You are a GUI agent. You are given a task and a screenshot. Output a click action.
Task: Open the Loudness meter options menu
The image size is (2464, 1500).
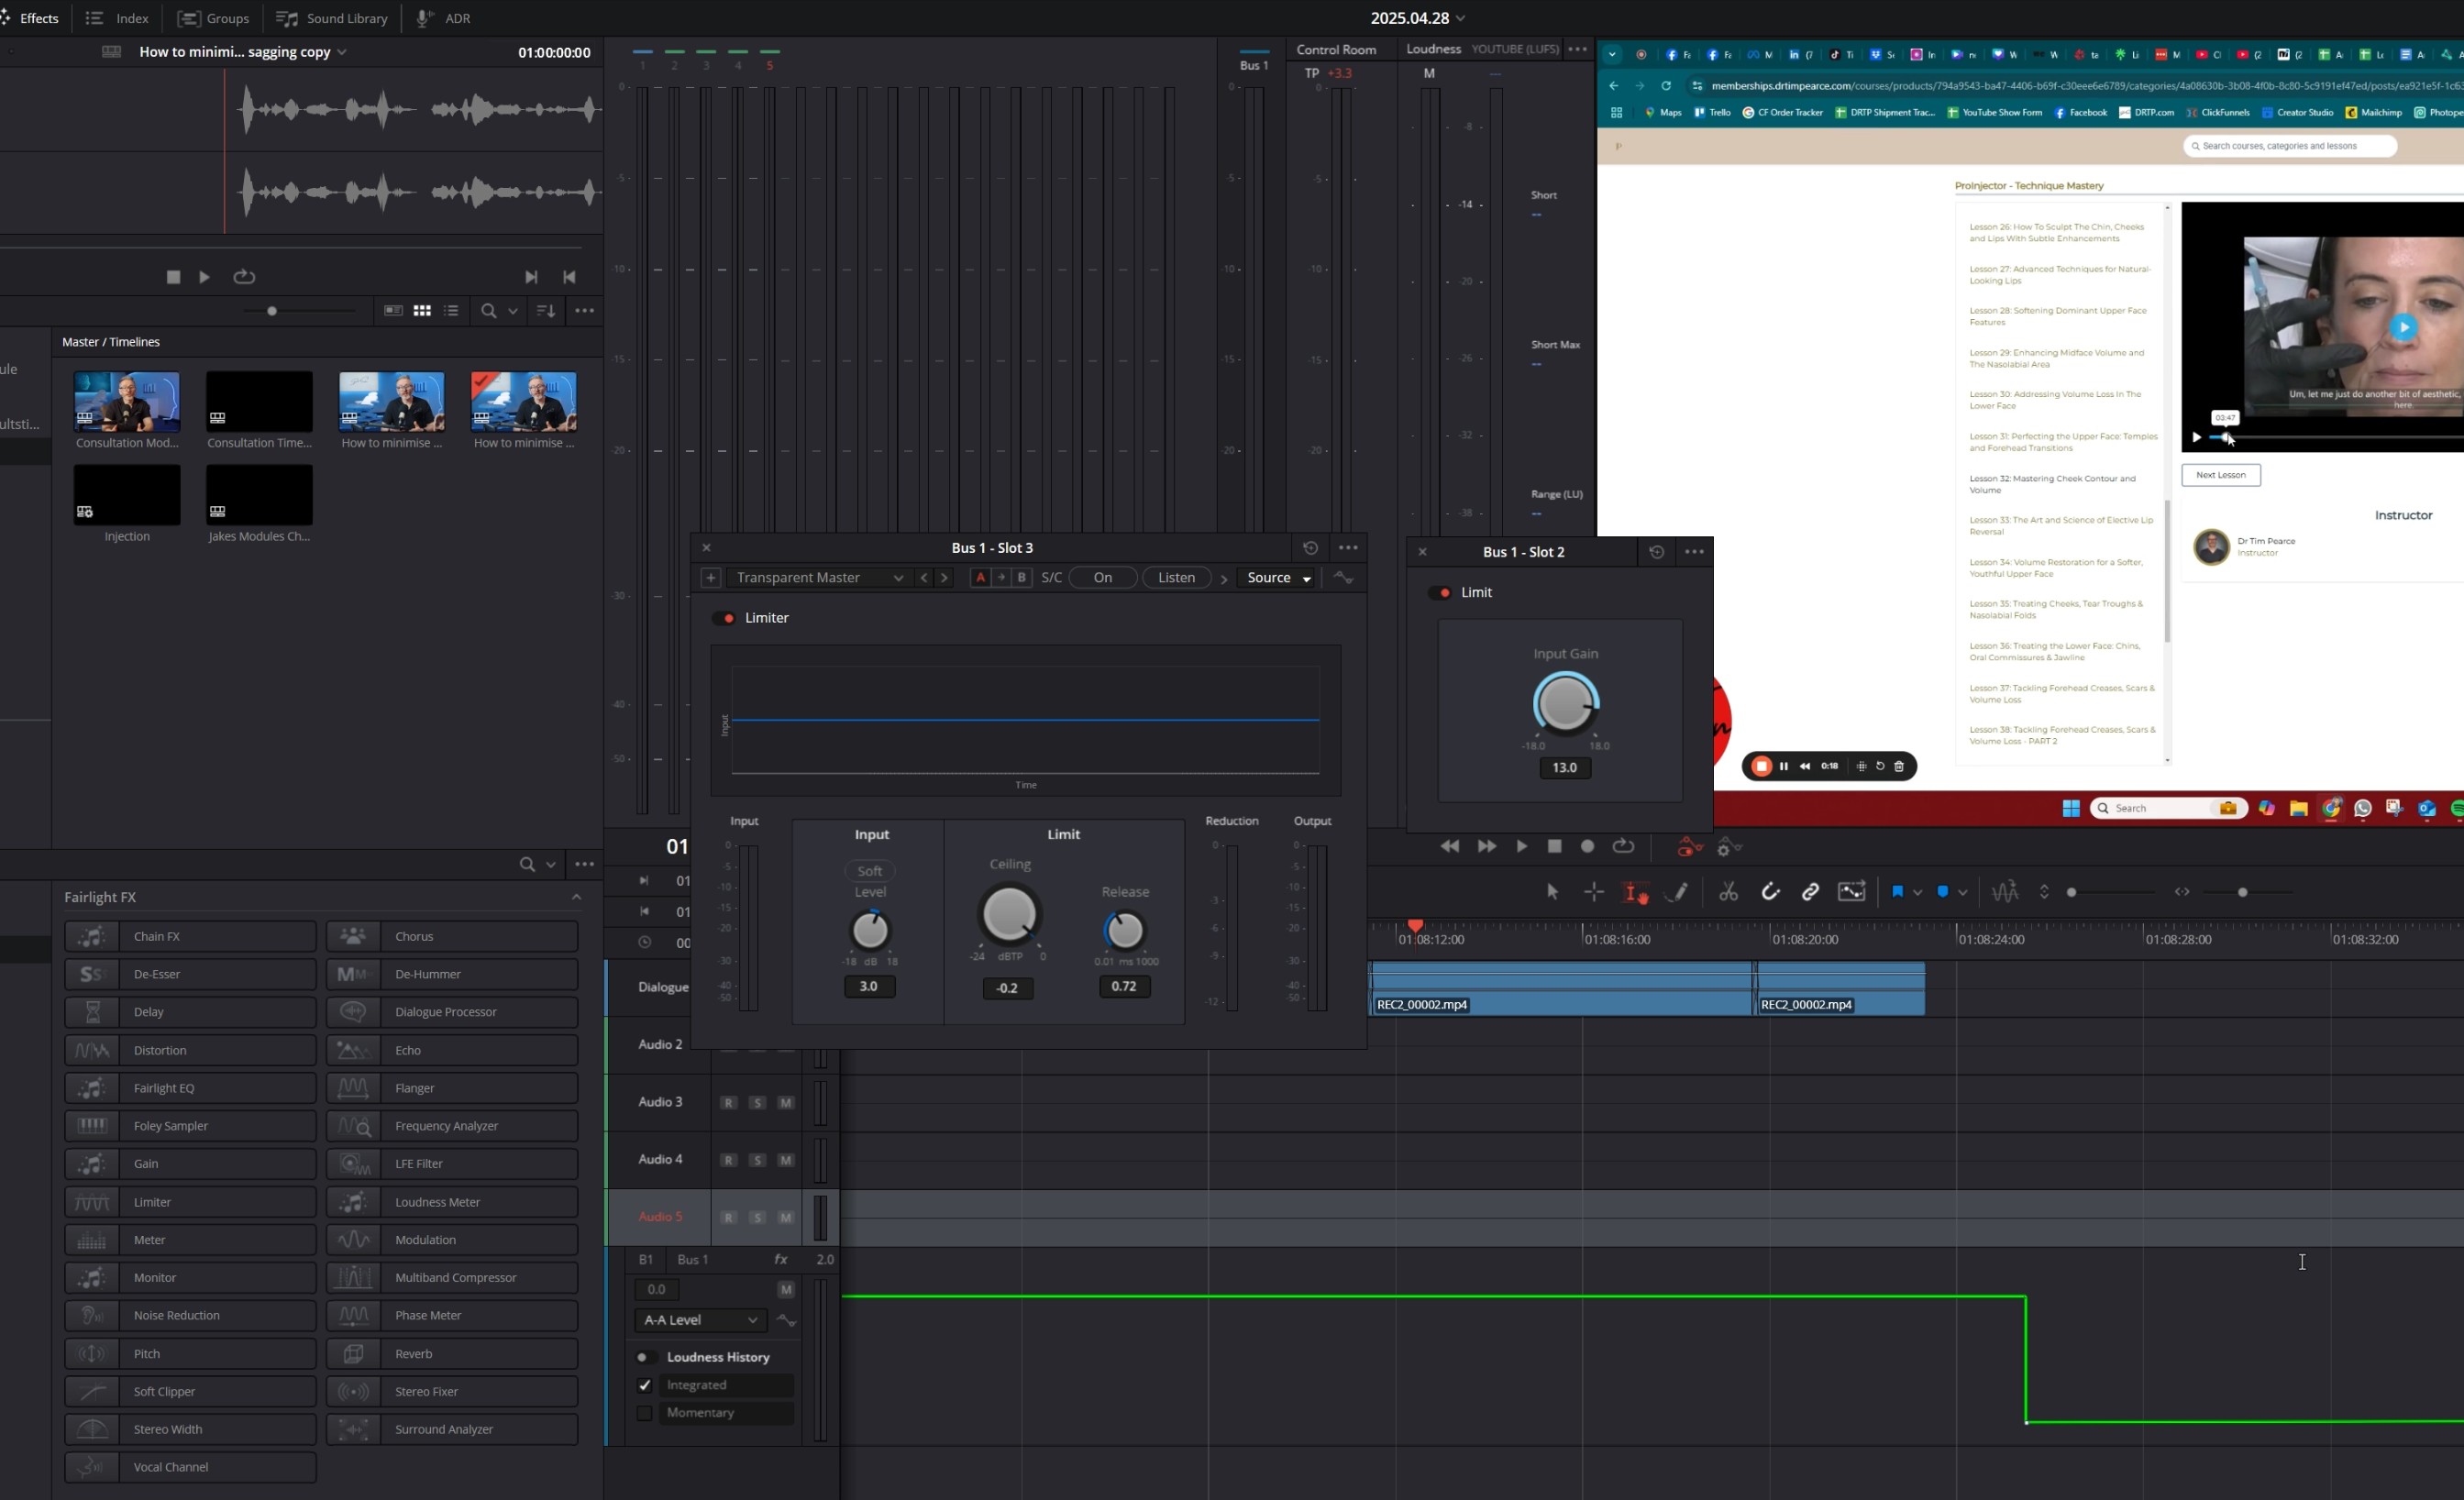point(1577,49)
